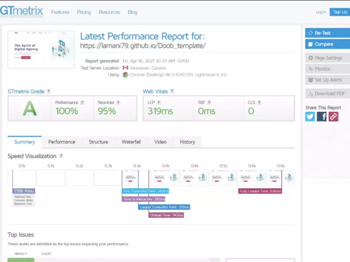This screenshot has width=350, height=262.
Task: Click the GTmetrix logo
Action: [22, 11]
